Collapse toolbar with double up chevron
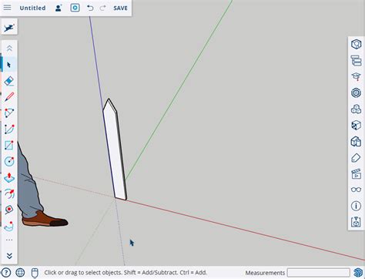This screenshot has width=365, height=279. click(9, 49)
